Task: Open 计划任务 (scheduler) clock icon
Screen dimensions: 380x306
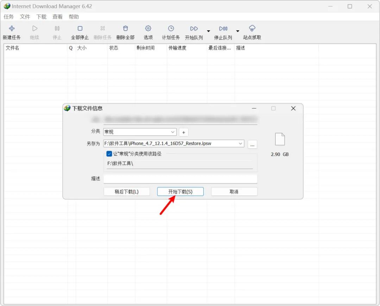Action: (x=171, y=29)
